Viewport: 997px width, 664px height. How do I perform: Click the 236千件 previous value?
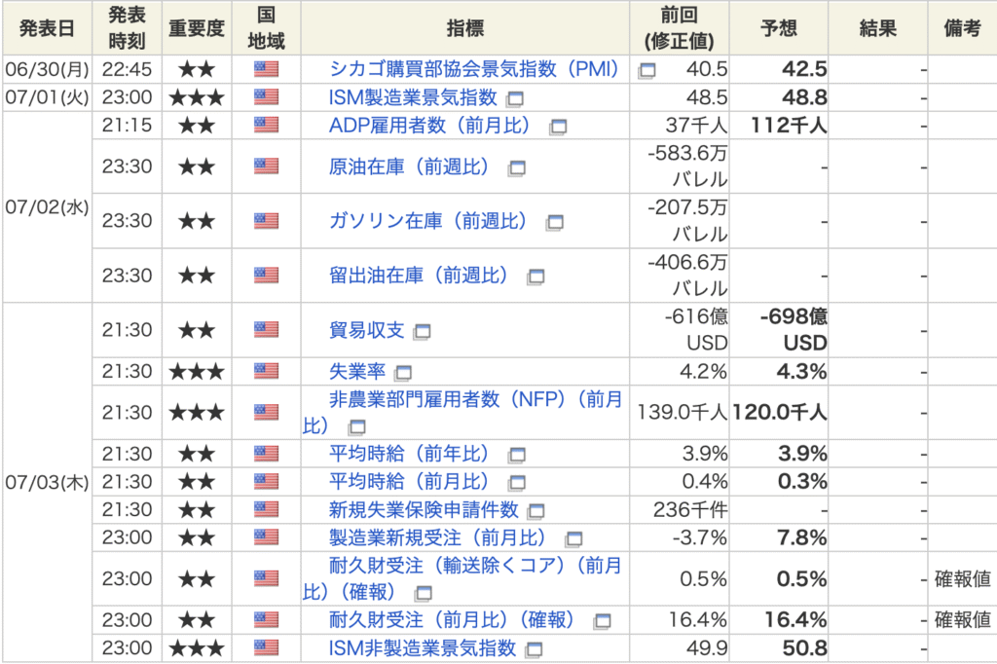690,509
